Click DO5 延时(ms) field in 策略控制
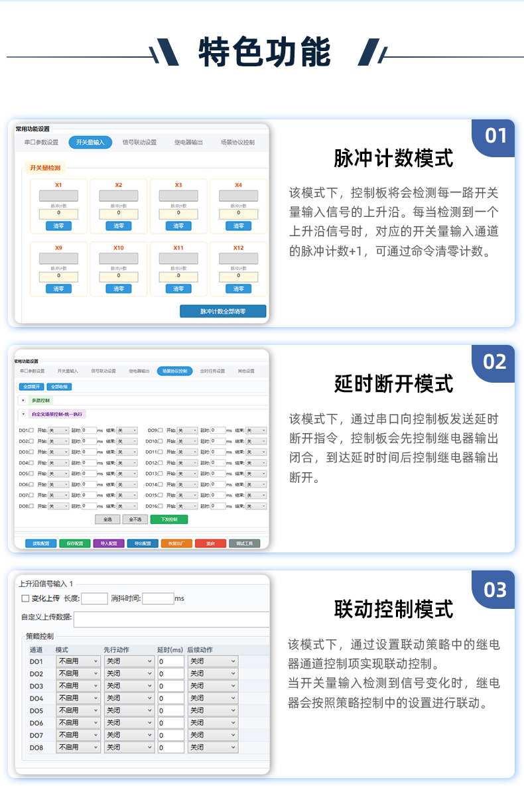Screen dimensions: 524x786 [171, 710]
